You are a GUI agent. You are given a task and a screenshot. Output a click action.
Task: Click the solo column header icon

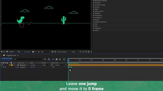pyautogui.click(x=5, y=63)
